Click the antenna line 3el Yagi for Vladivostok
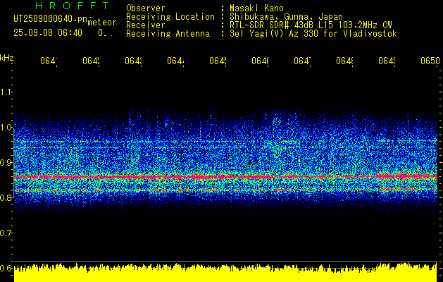The width and height of the screenshot is (443, 282). coord(313,34)
